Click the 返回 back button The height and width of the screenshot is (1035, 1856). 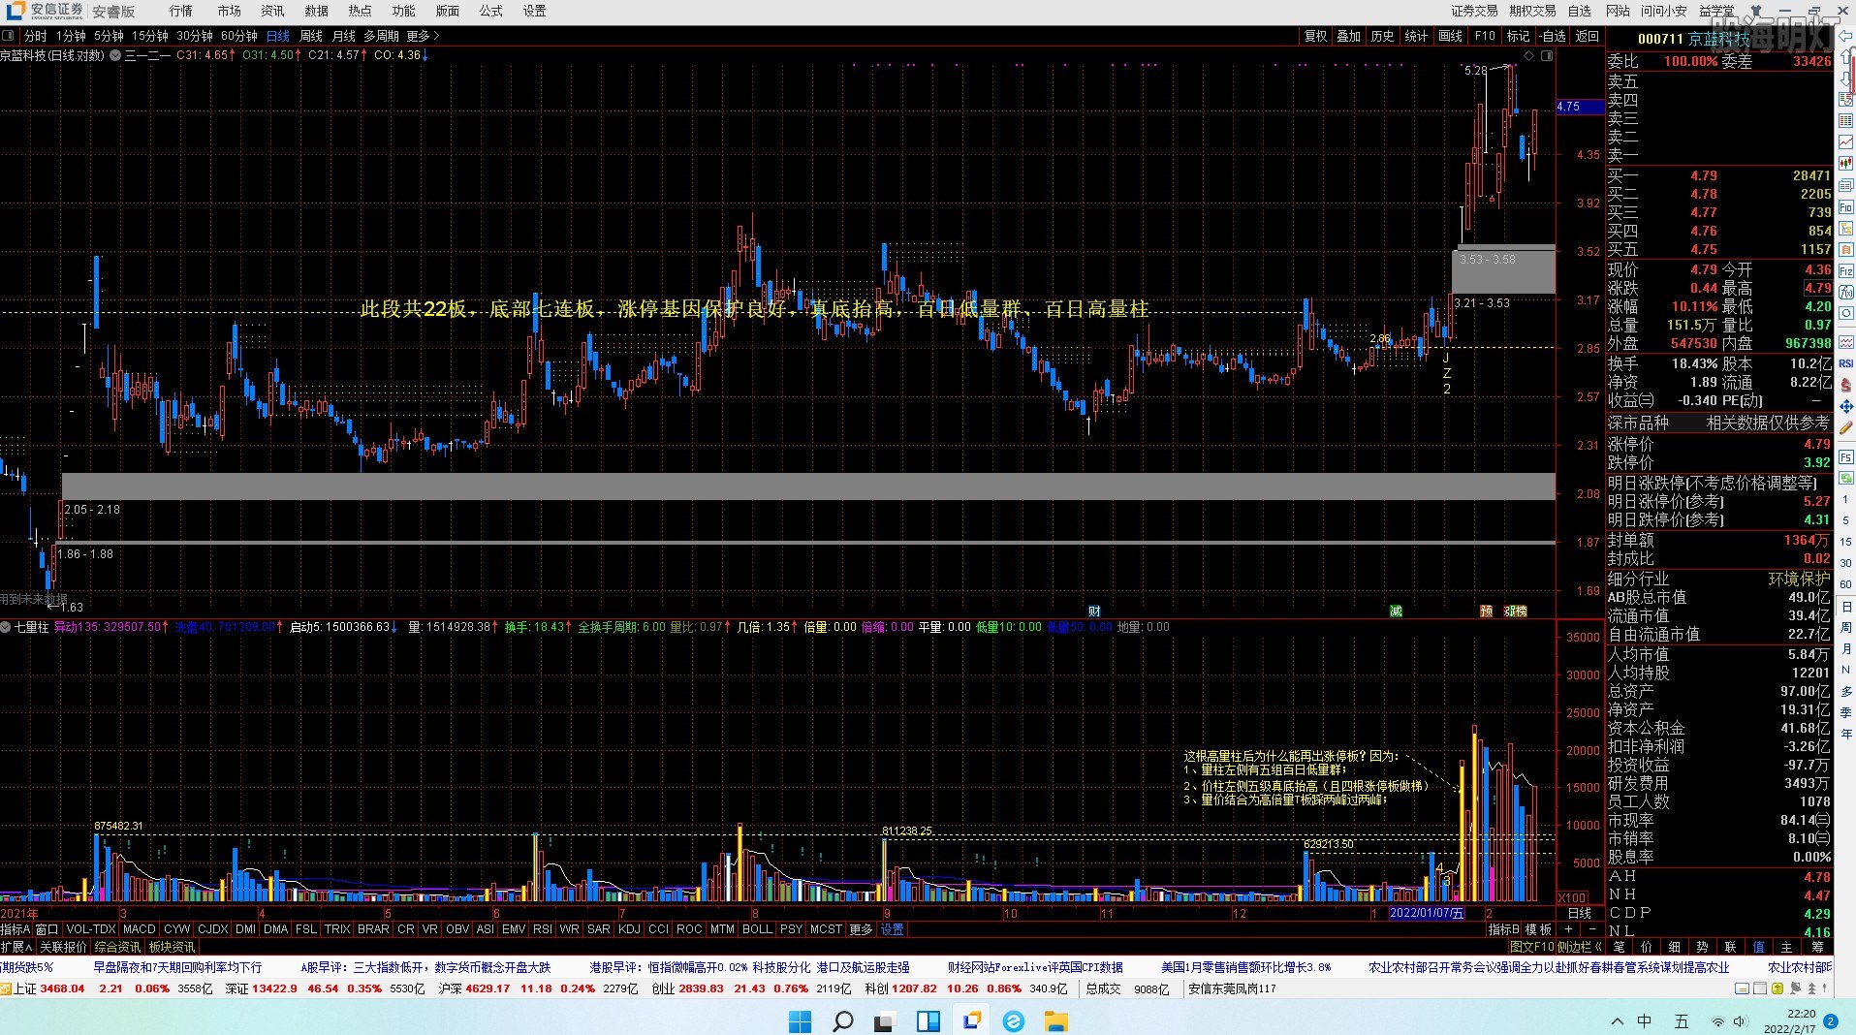[x=1587, y=36]
